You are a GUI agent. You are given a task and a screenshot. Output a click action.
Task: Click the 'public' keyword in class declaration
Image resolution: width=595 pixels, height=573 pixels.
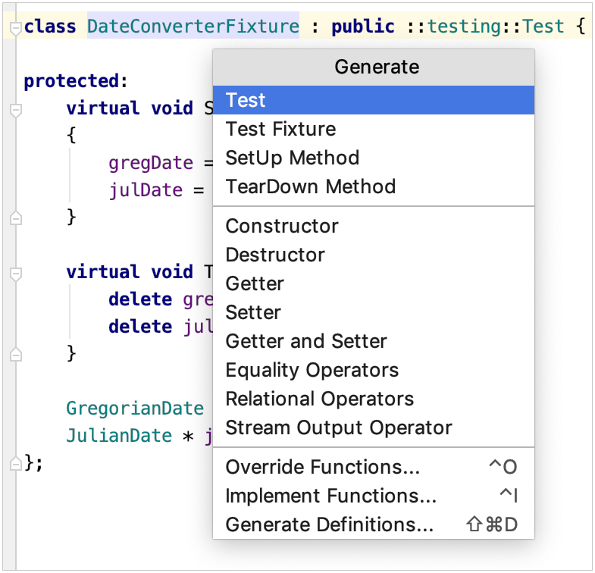pos(363,27)
